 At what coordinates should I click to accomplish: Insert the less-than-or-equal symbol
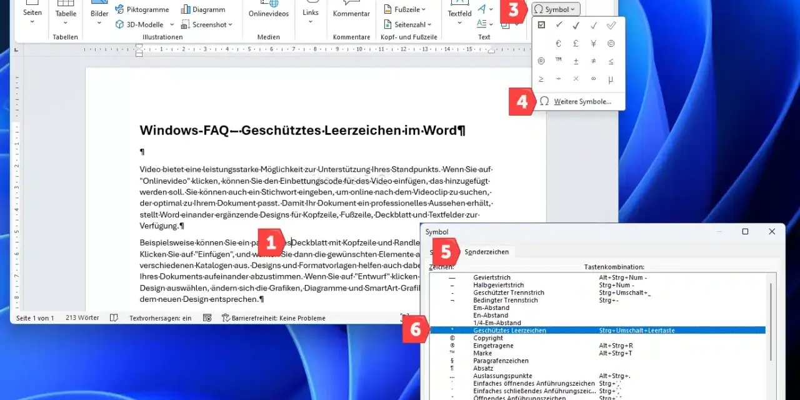pyautogui.click(x=611, y=61)
